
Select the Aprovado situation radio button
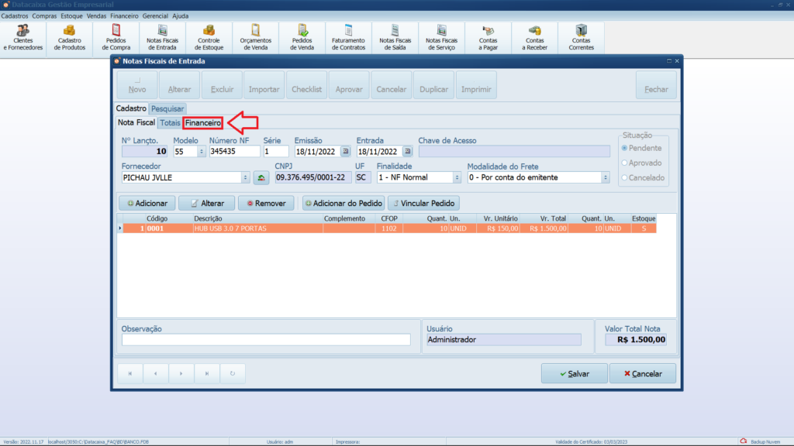(625, 163)
